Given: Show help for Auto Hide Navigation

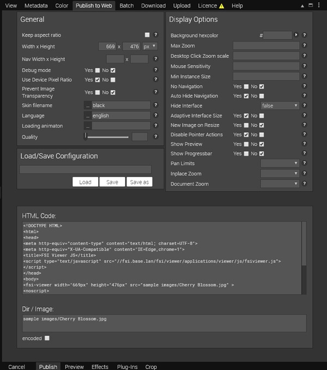Looking at the screenshot, I should [x=305, y=96].
